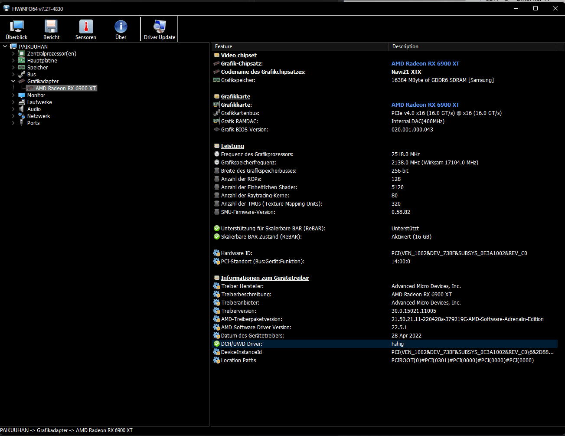Select the Laufwerke tree entry
The image size is (565, 436).
39,102
